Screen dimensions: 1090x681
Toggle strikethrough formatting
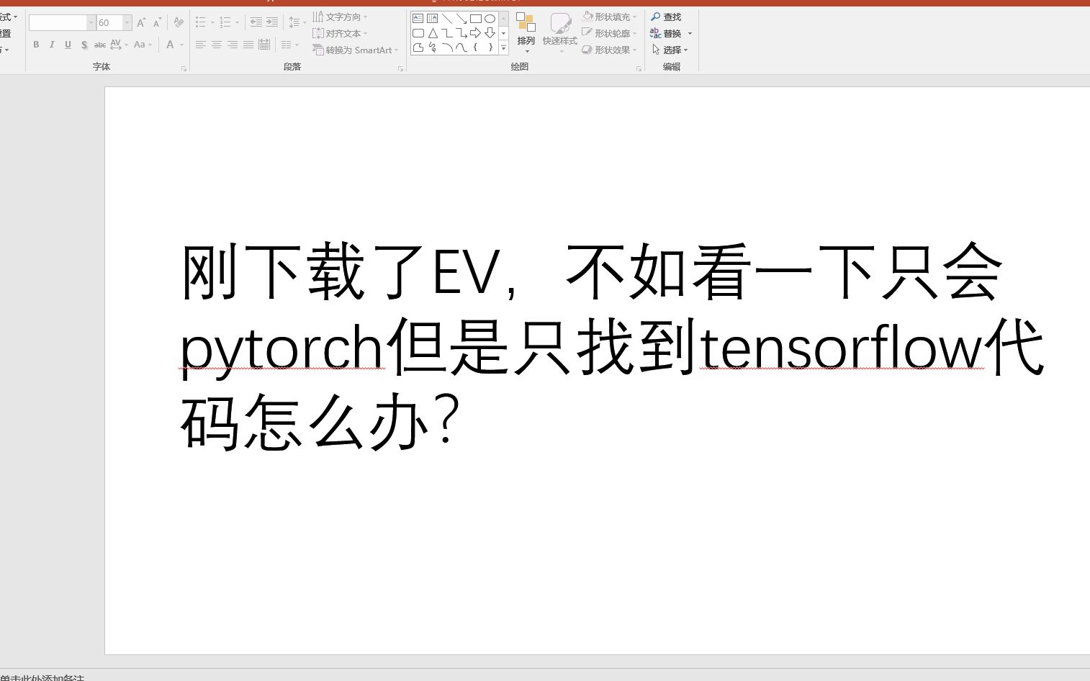tap(100, 45)
